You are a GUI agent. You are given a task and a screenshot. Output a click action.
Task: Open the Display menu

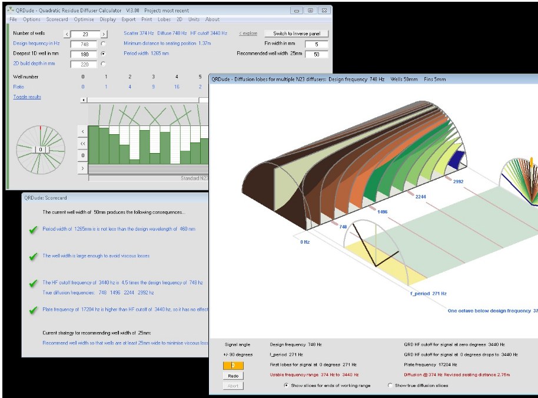108,19
